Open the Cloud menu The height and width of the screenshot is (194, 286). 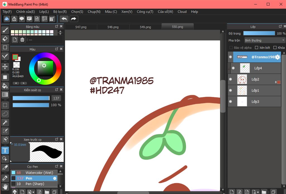[182, 12]
